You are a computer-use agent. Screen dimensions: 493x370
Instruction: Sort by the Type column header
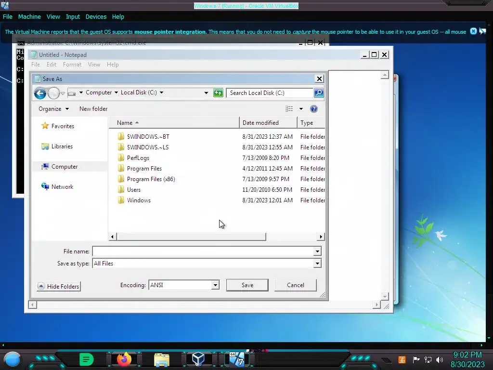coord(311,123)
